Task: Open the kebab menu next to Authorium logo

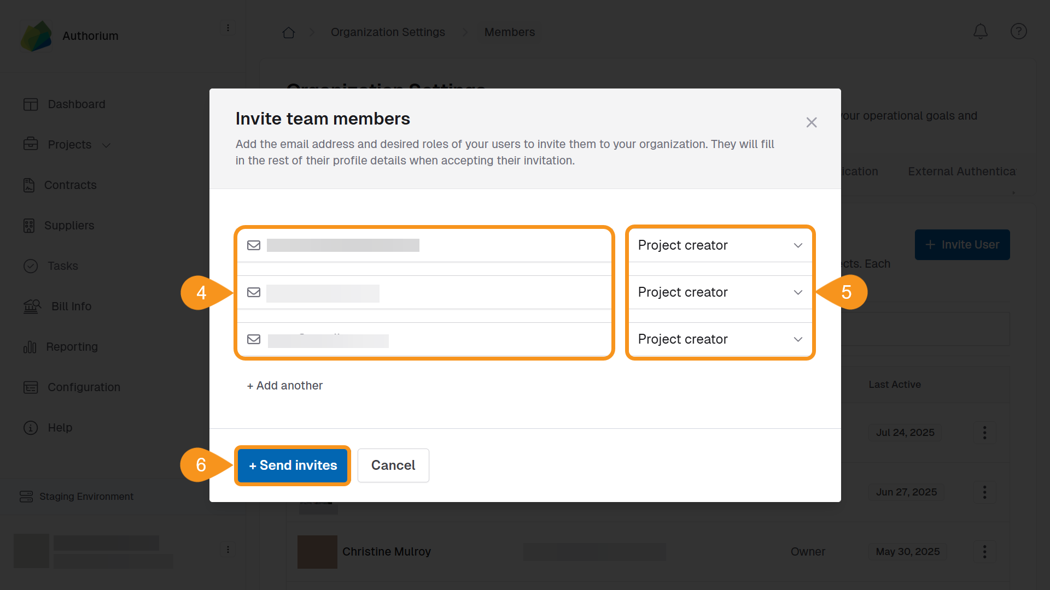Action: point(228,27)
